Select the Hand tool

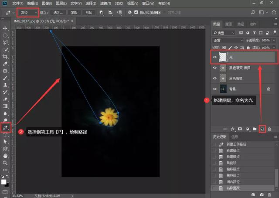tap(5, 156)
